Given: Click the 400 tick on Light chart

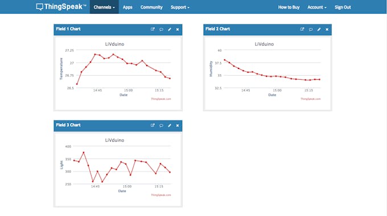Looking at the screenshot, I should pos(68,146).
